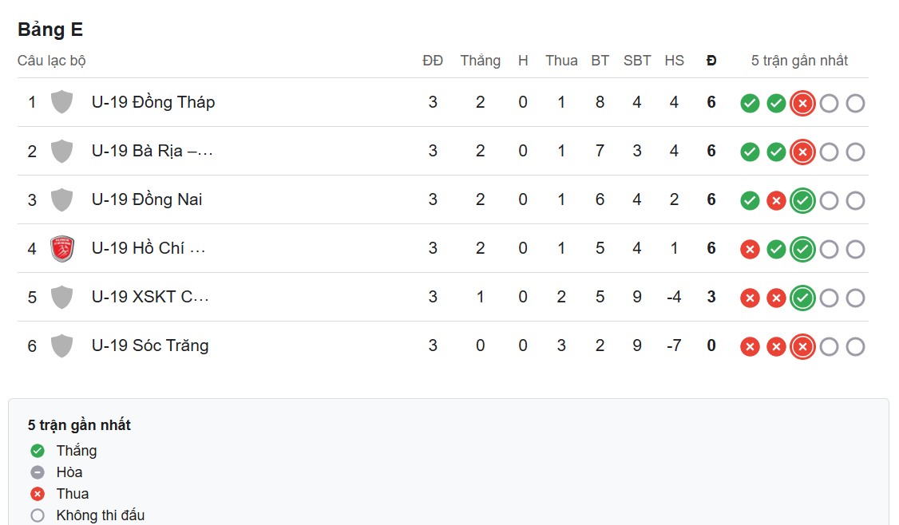
Task: Click U-19 Sóc Trăng shield icon
Action: tap(61, 346)
